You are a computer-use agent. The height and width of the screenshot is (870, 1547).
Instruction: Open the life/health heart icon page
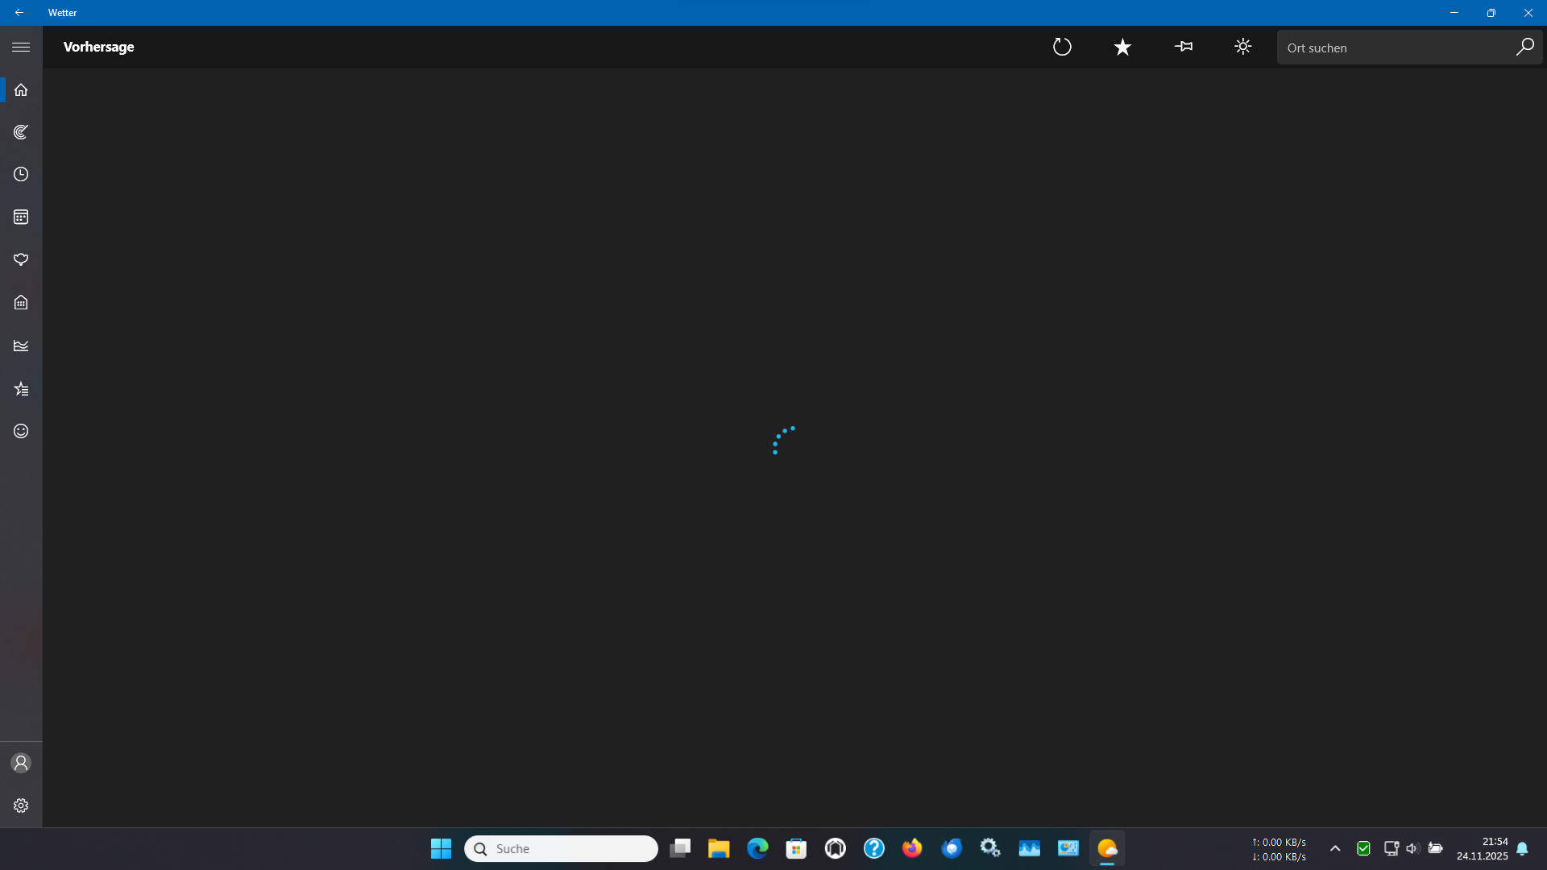pyautogui.click(x=21, y=259)
